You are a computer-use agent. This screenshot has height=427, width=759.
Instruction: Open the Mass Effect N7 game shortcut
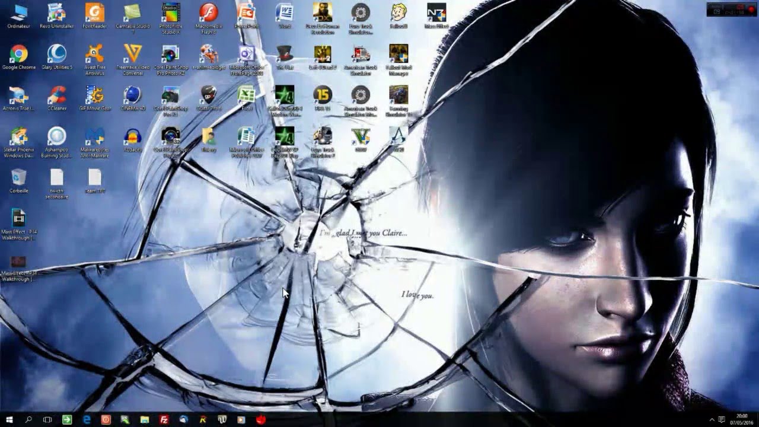(x=436, y=16)
